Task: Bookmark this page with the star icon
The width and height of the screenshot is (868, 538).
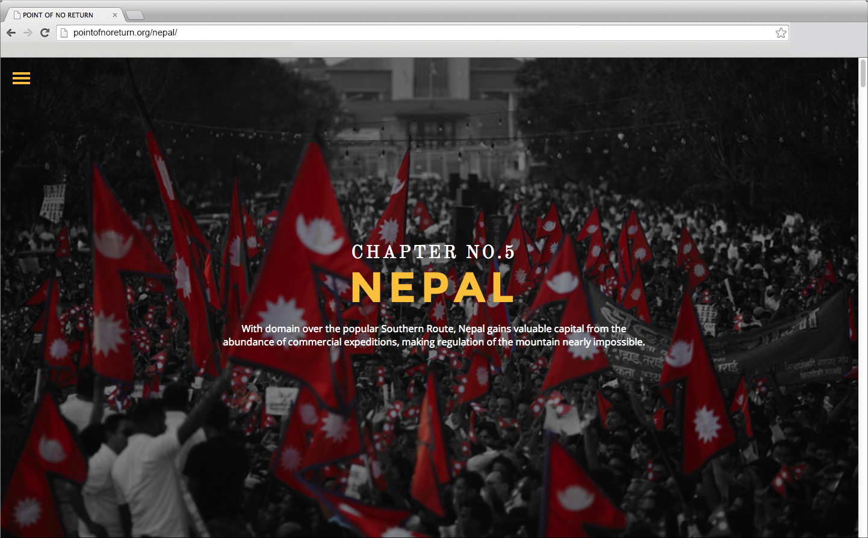Action: [x=781, y=32]
